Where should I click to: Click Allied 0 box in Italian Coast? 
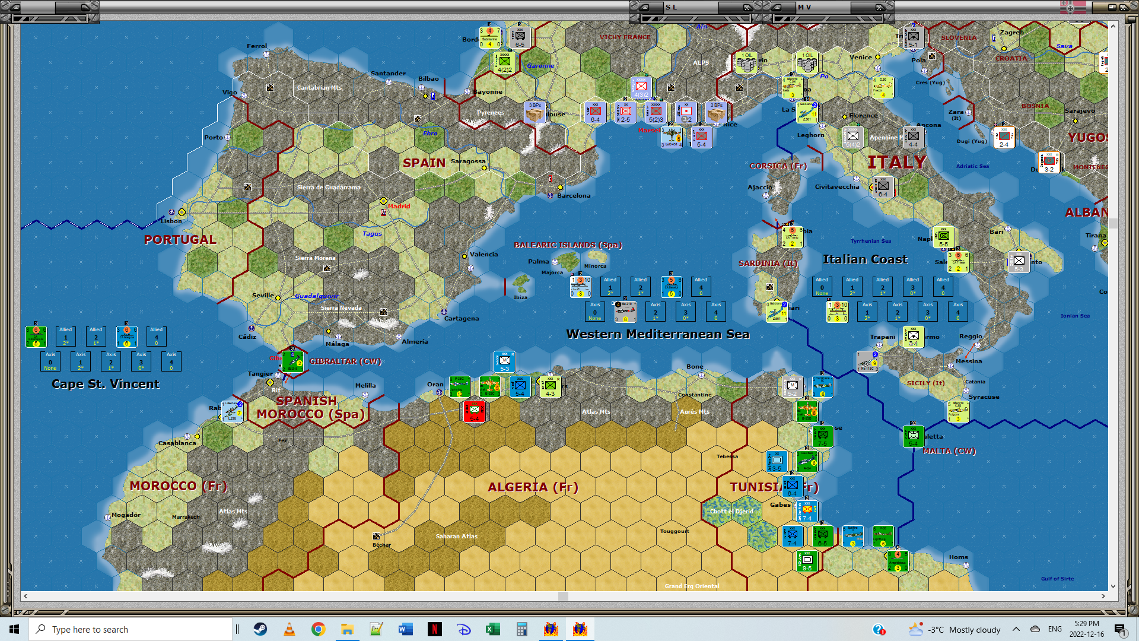coord(822,287)
